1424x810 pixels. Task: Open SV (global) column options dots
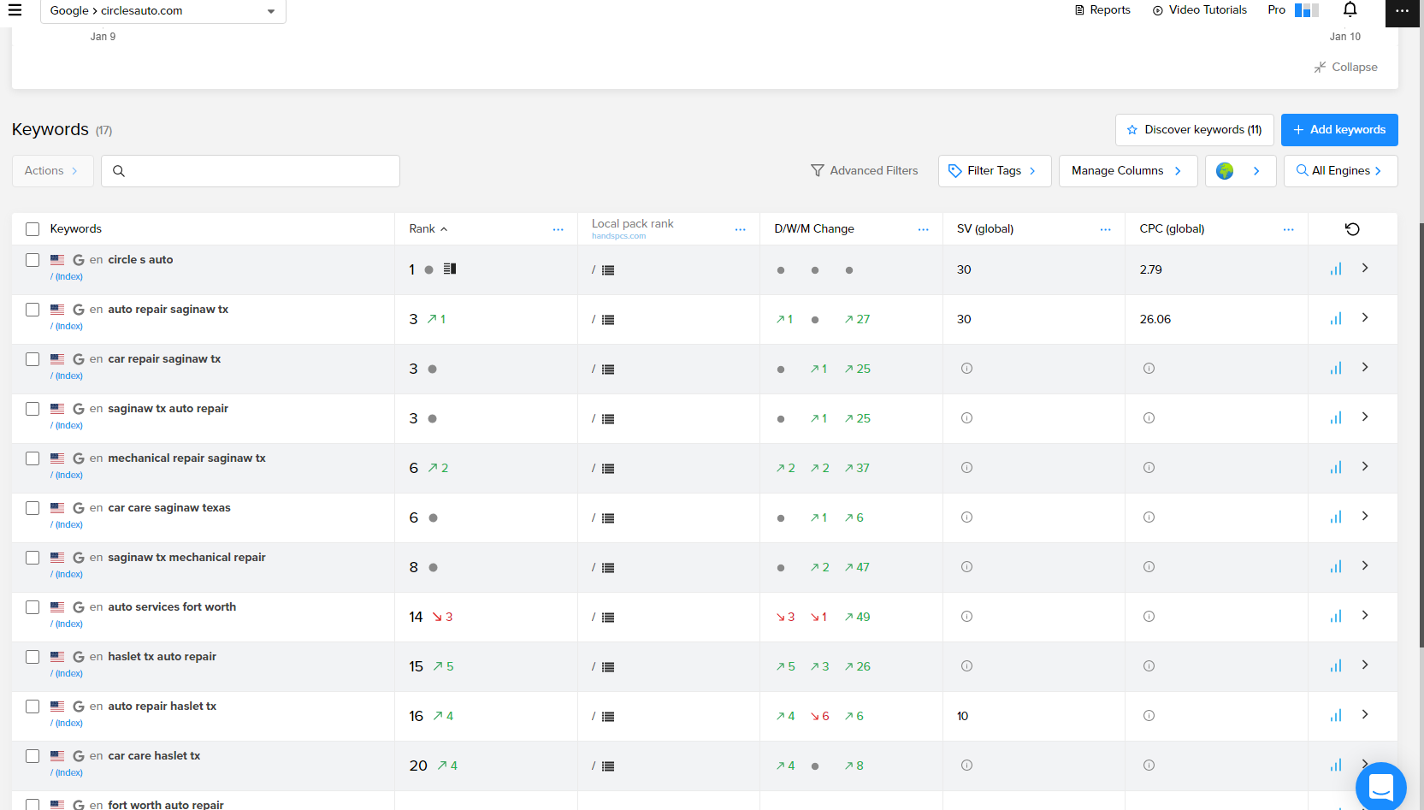click(x=1105, y=229)
